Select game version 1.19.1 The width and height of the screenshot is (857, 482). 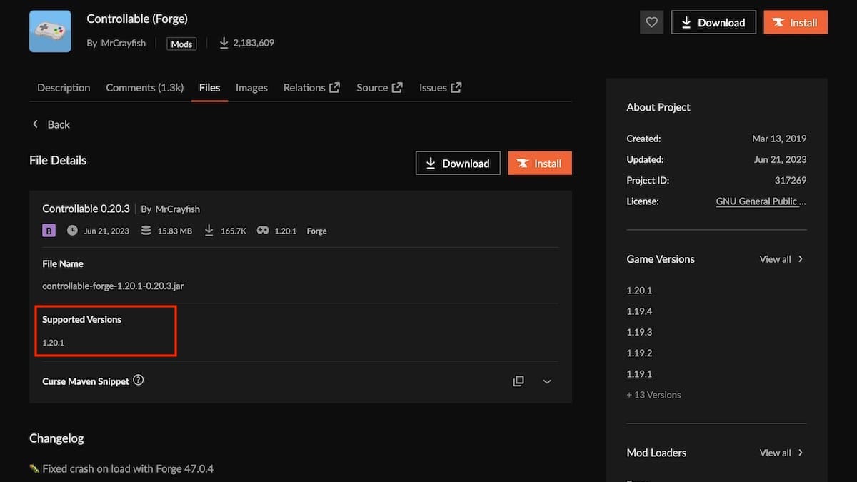[x=639, y=373]
